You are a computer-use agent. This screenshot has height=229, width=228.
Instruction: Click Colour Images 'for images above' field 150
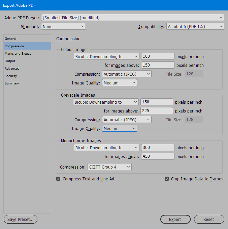tap(158, 65)
